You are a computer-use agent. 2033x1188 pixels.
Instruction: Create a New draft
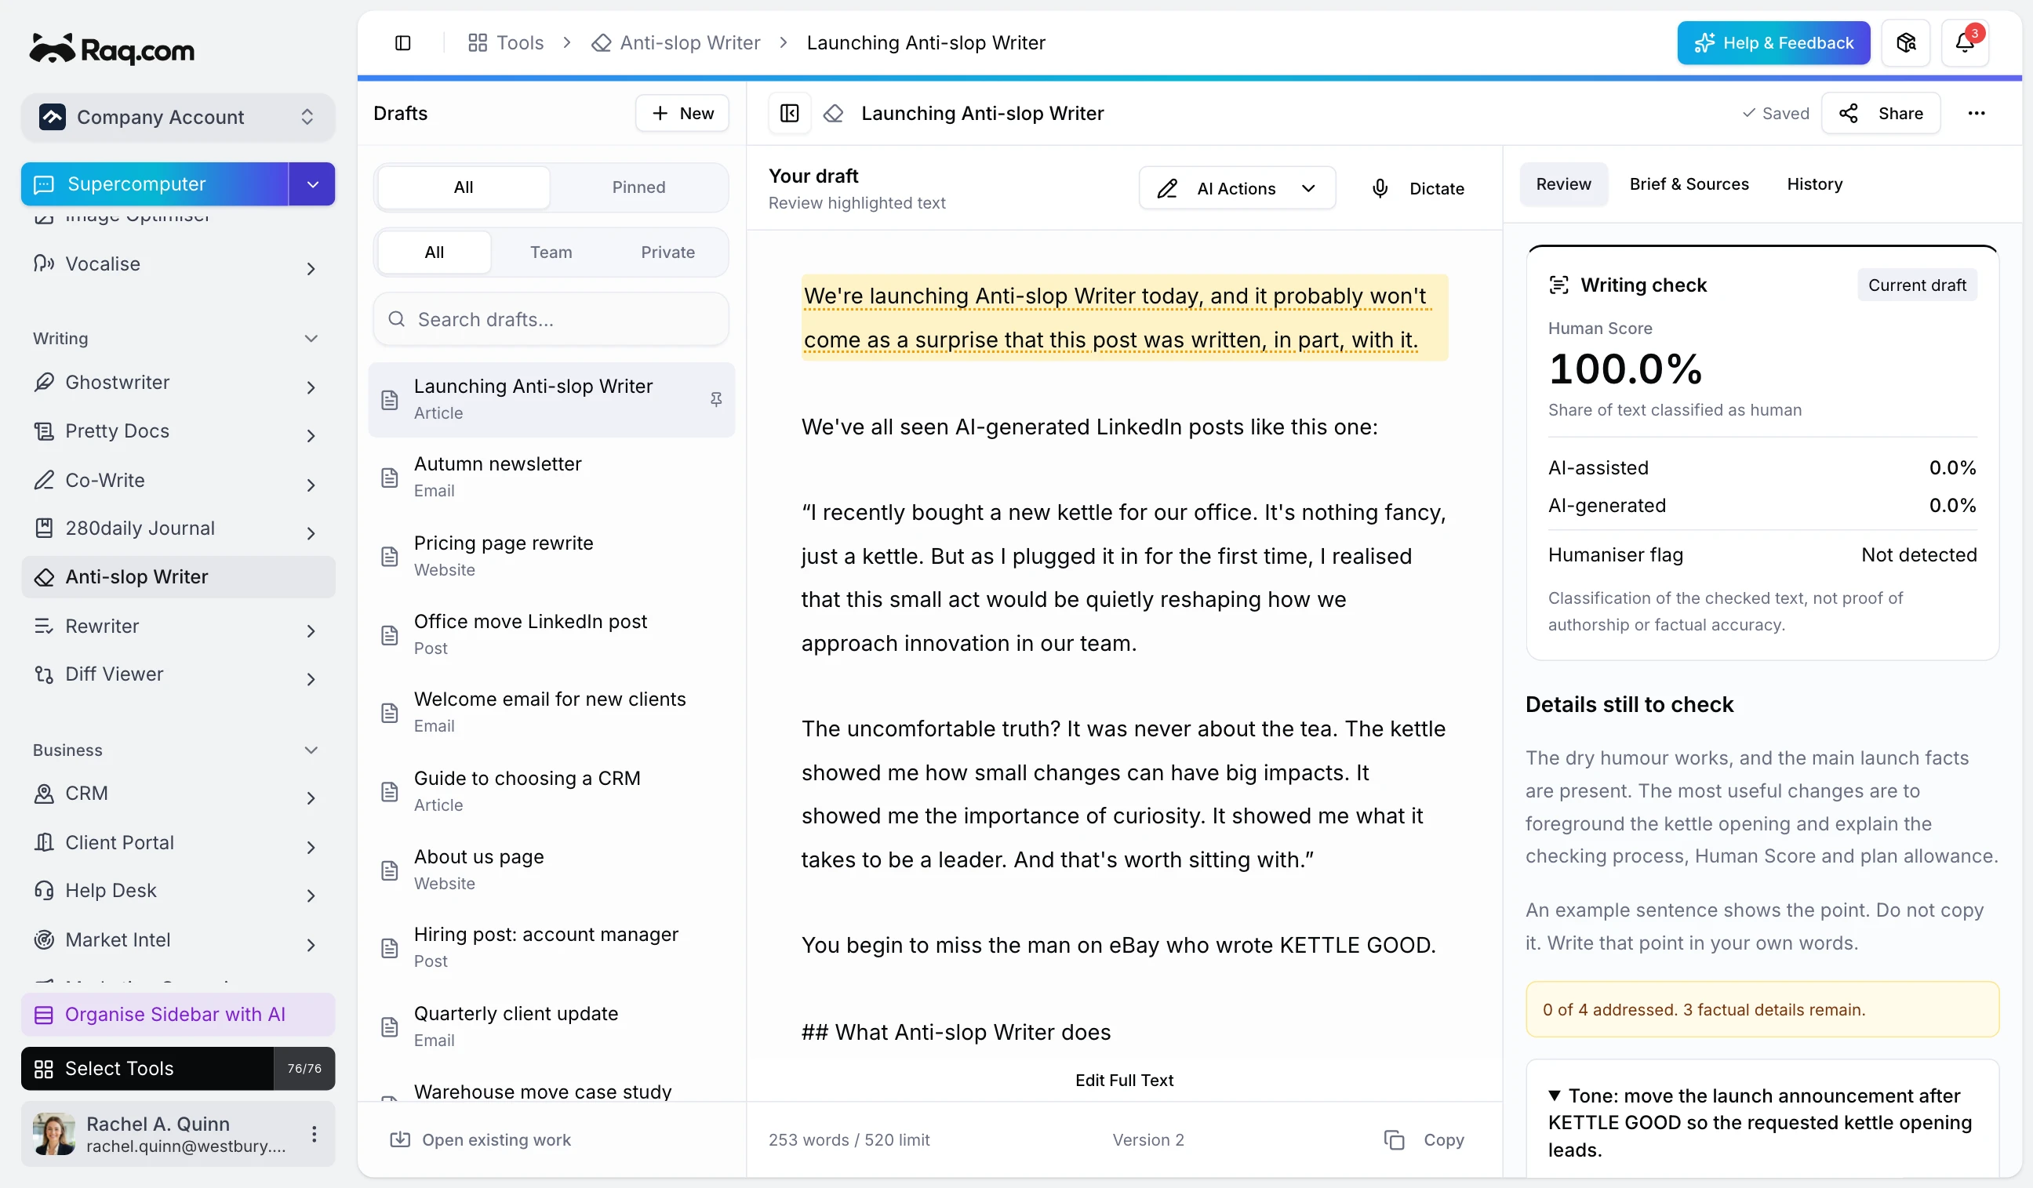[682, 113]
